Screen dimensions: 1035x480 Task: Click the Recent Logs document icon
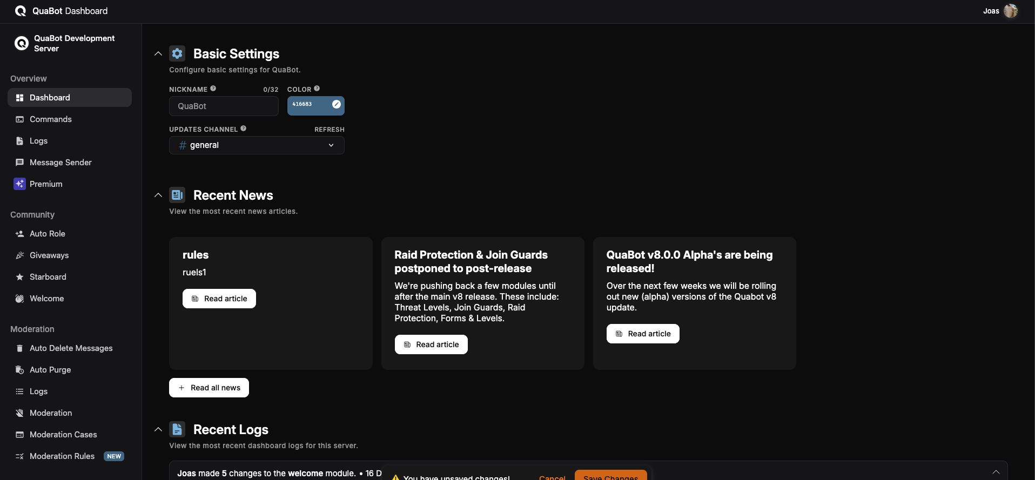(x=177, y=429)
